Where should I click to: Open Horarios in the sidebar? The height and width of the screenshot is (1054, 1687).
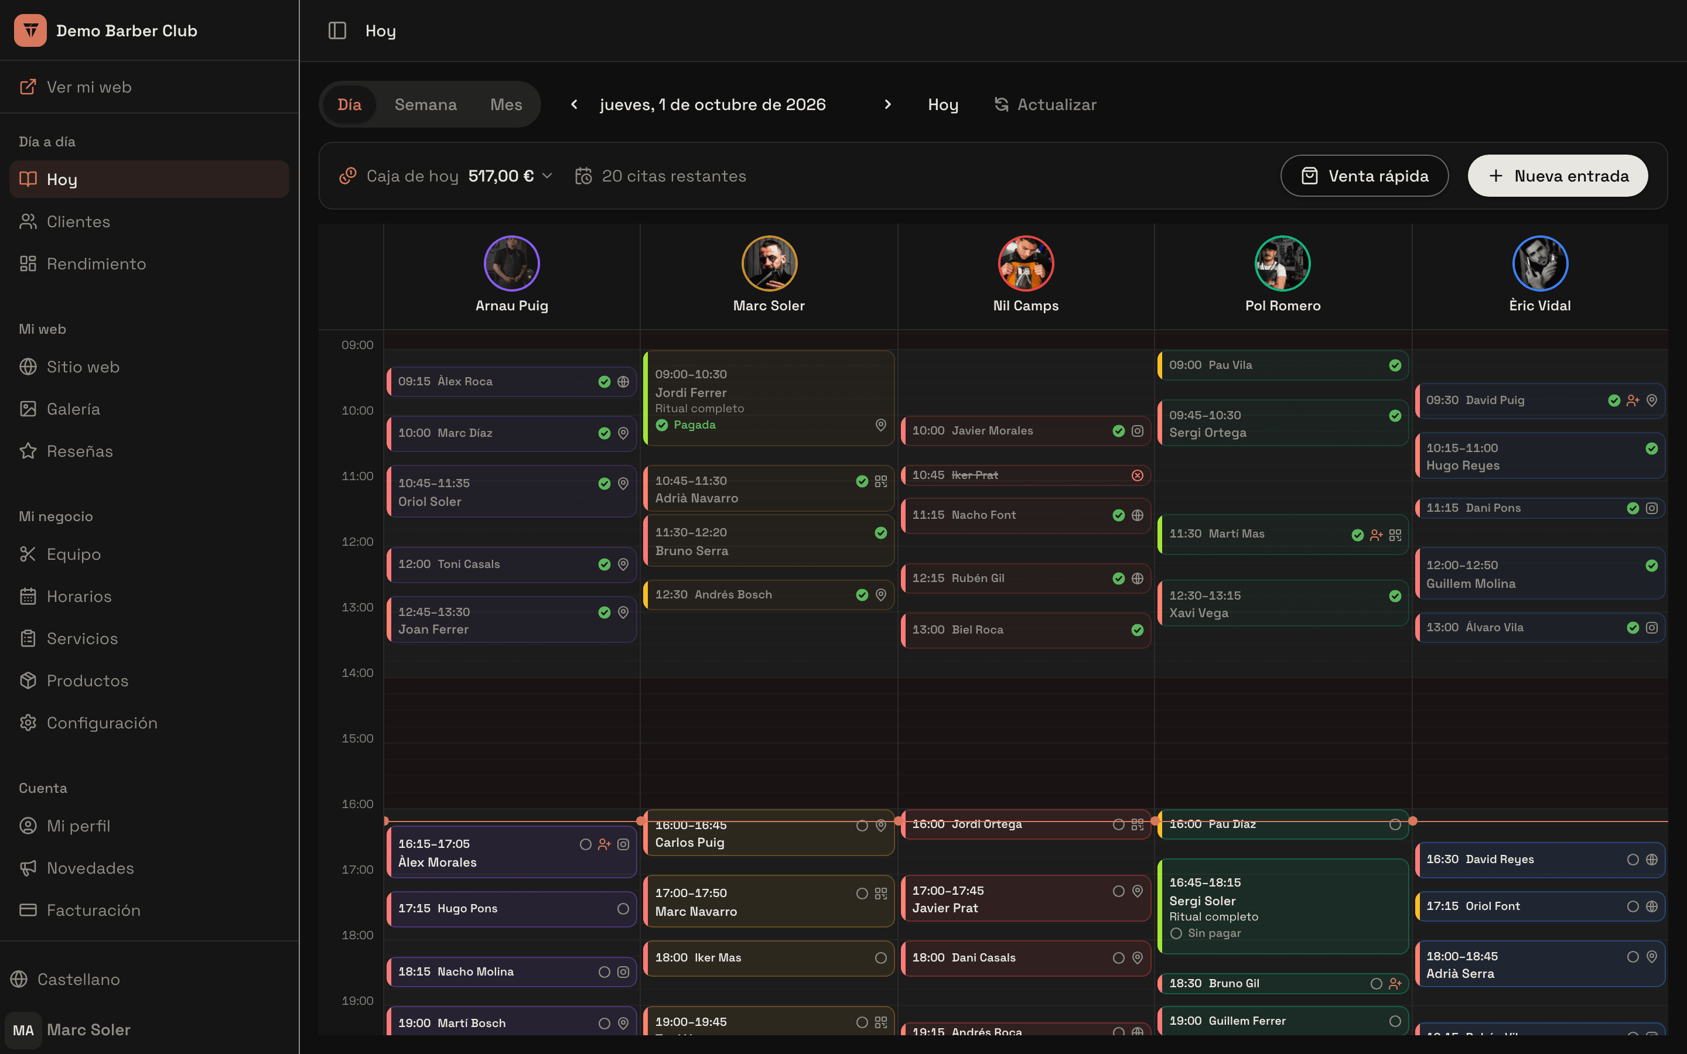[x=149, y=596]
